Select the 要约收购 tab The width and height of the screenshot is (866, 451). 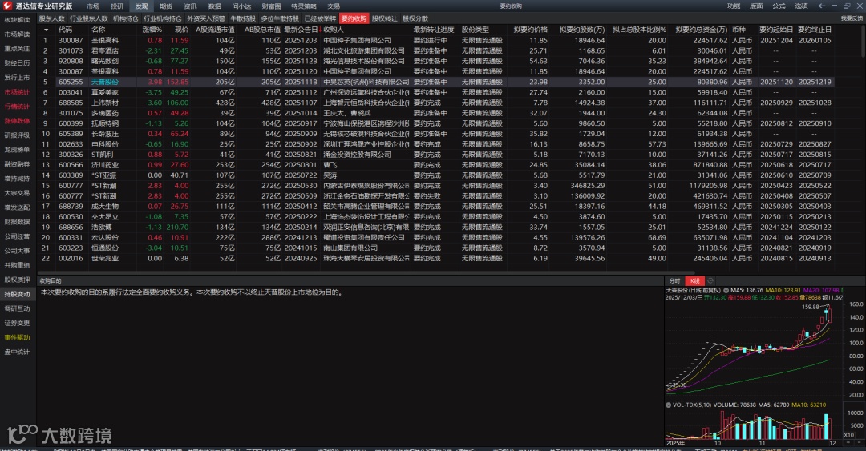pyautogui.click(x=354, y=18)
